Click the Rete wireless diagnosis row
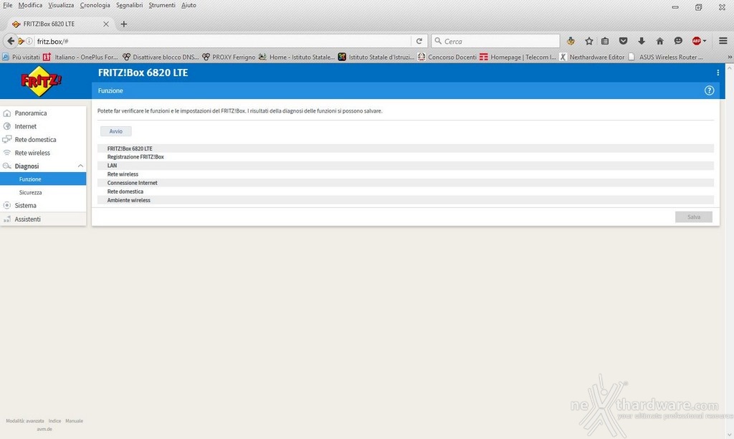734x439 pixels. point(406,174)
